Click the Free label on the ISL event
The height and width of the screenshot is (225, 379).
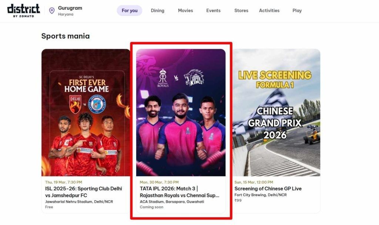(48, 207)
